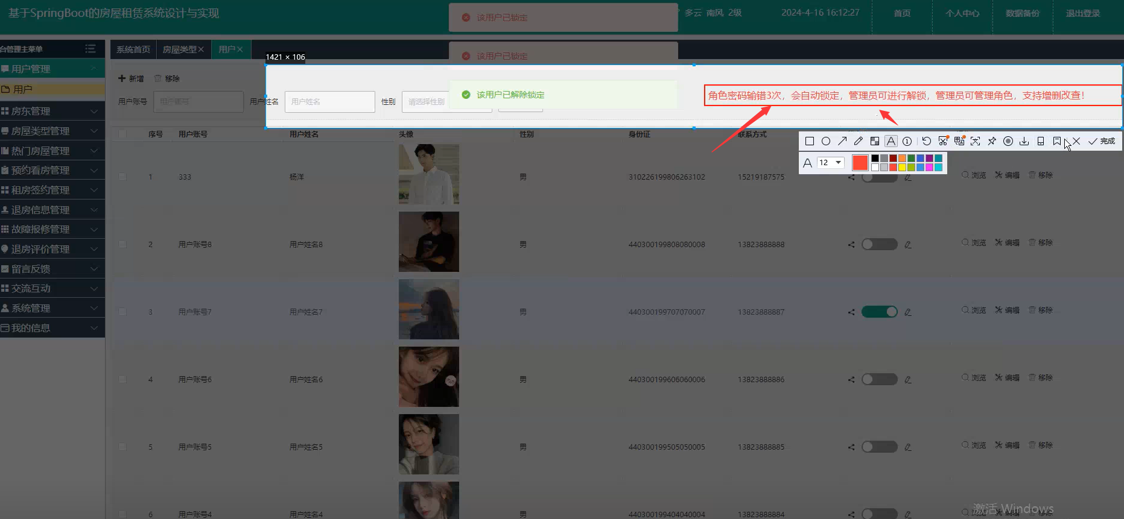Open the screenshot translate tool
Screen dimensions: 1124x519
[959, 141]
